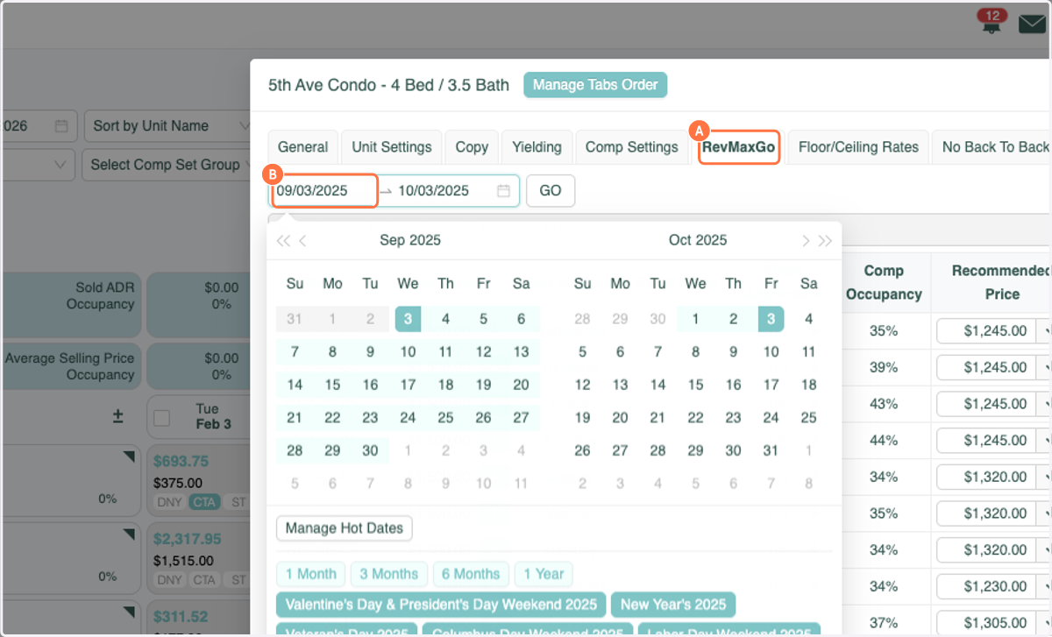
Task: Click the $1,305.00 recommended price field
Action: [986, 622]
